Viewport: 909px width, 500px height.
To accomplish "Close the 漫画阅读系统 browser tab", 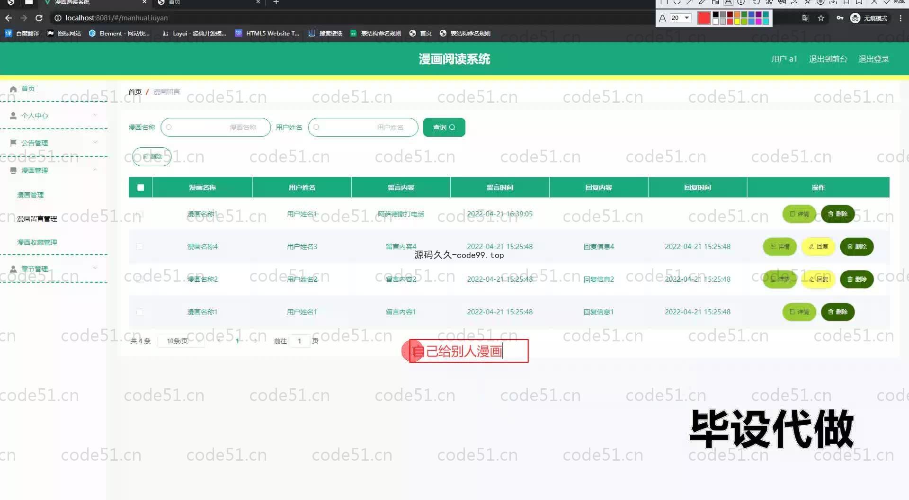I will tap(145, 2).
